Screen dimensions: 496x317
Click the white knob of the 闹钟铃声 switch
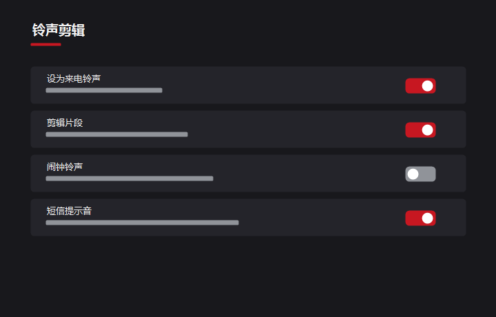[x=413, y=174]
